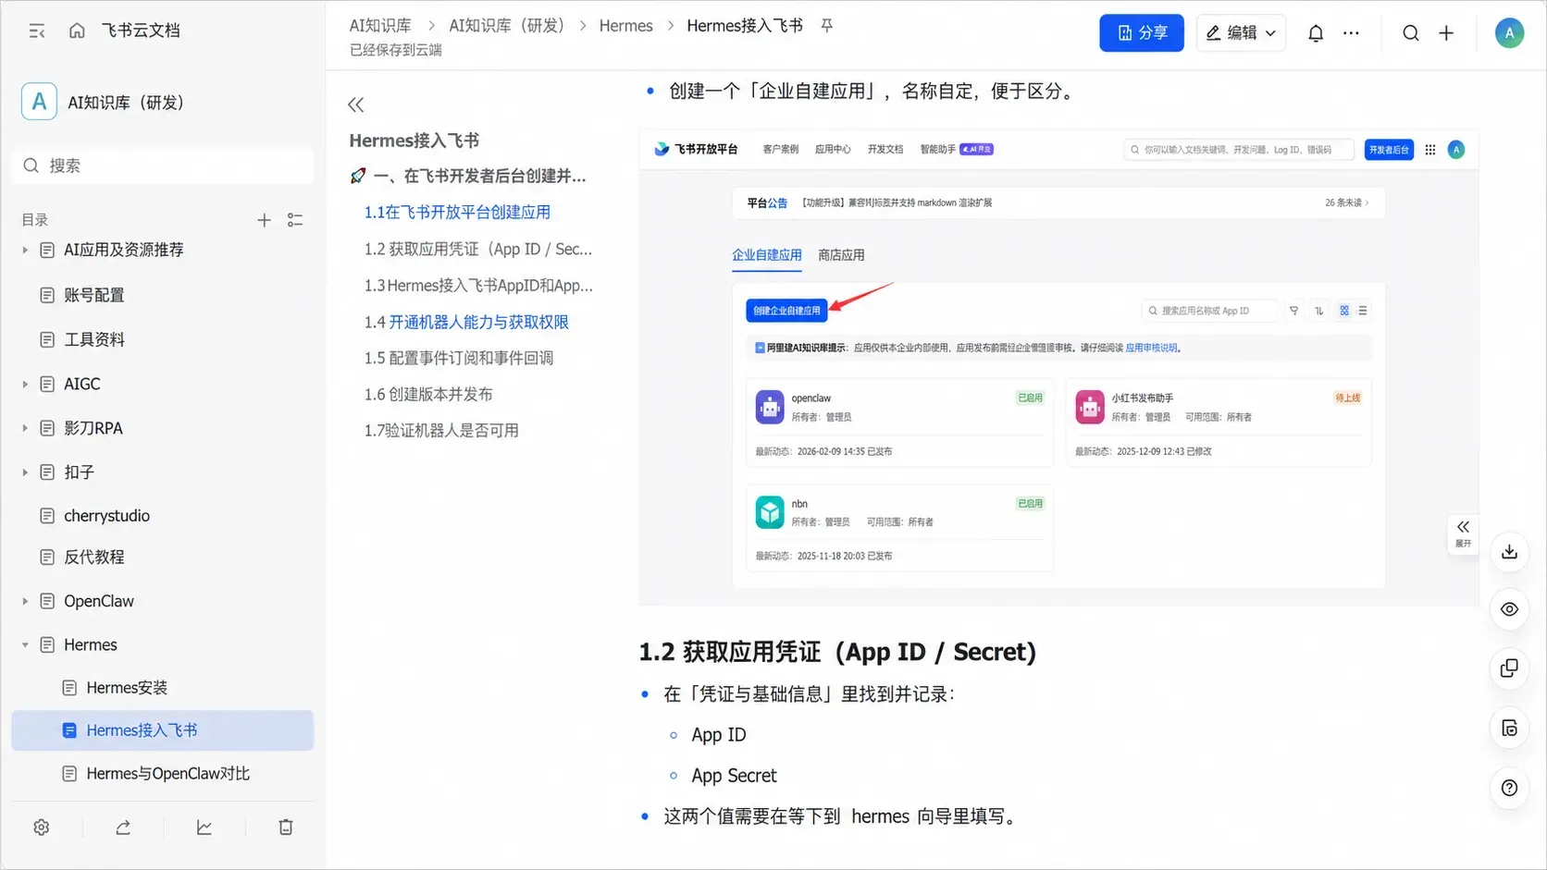1547x870 pixels.
Task: Select Hermes接入飞书 page in tree
Action: (163, 730)
